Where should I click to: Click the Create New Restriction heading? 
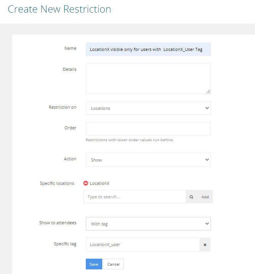point(59,9)
